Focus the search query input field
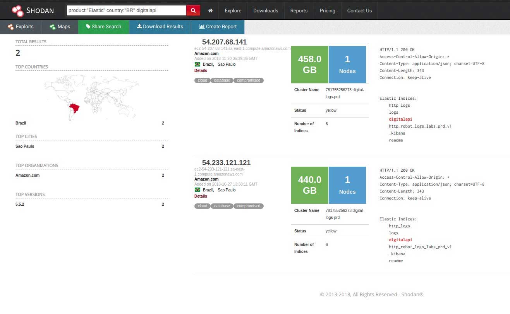The image size is (510, 314). pos(126,10)
